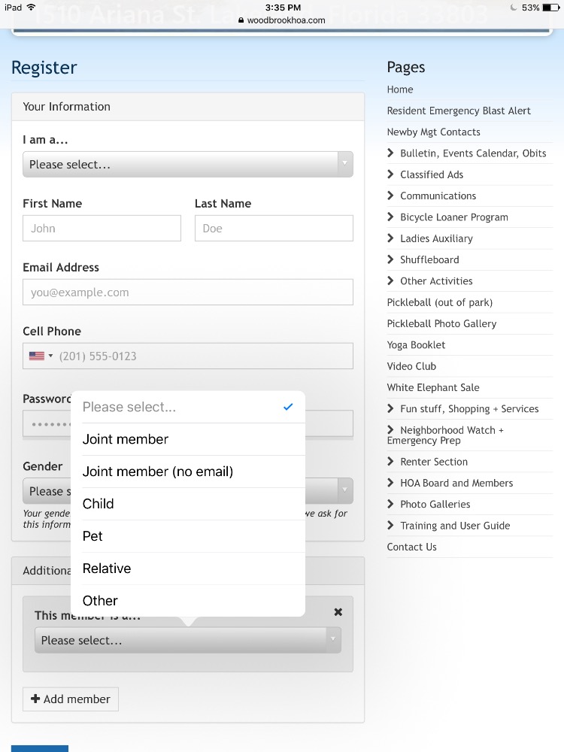Open the 'I am a...' dropdown
This screenshot has width=564, height=752.
[187, 165]
